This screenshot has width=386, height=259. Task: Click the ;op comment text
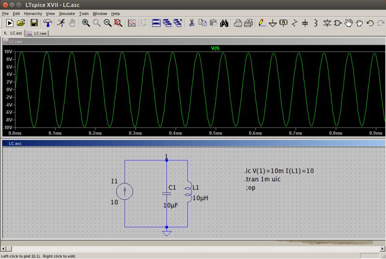250,188
